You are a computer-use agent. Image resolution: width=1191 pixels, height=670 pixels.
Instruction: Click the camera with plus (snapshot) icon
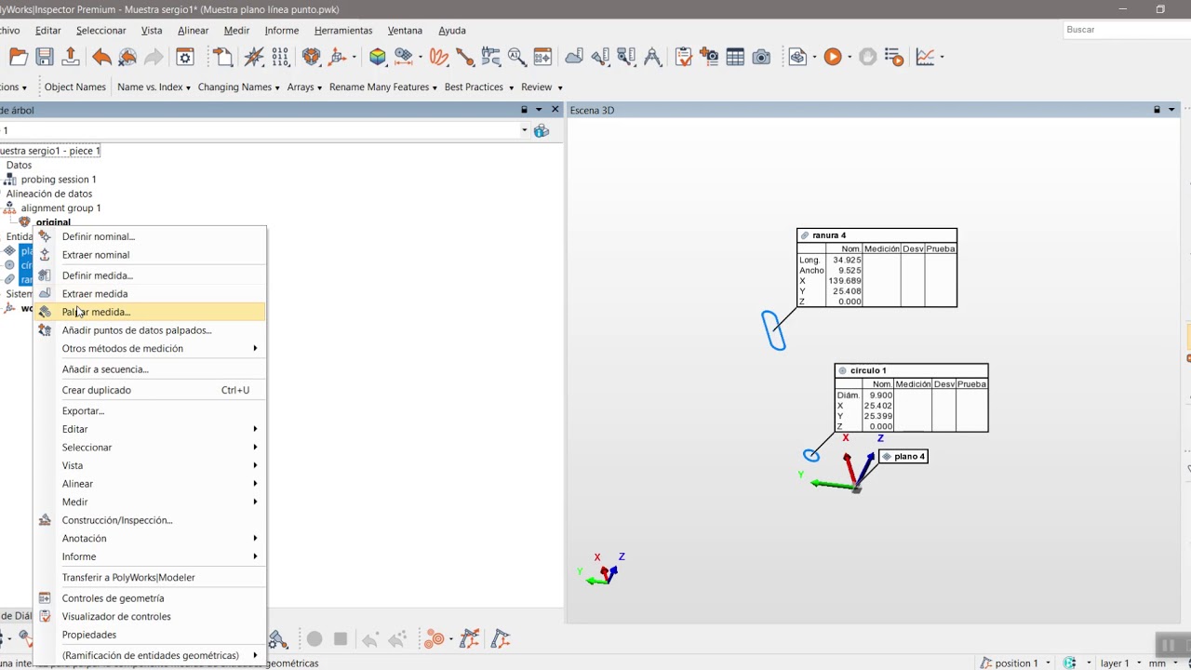pyautogui.click(x=709, y=57)
